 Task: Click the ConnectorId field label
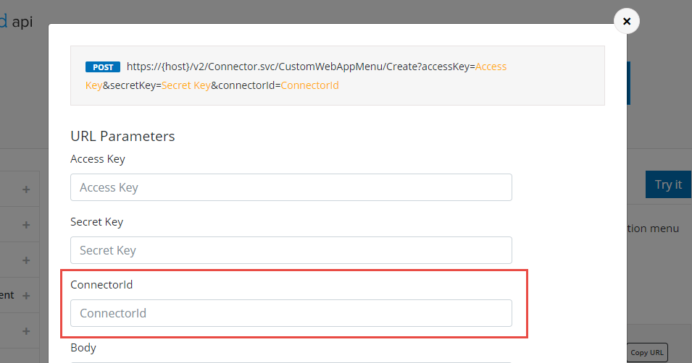pyautogui.click(x=101, y=285)
